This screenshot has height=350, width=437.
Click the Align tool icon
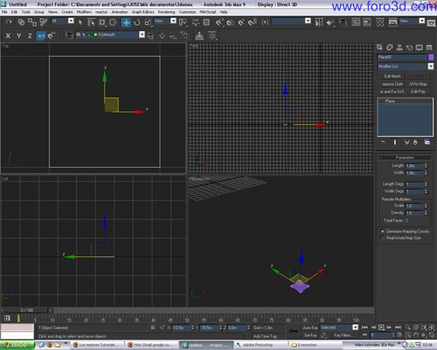click(330, 22)
